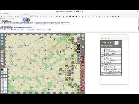
Task: Toggle the Fuel optional rule checkbox
Action: [x=102, y=64]
